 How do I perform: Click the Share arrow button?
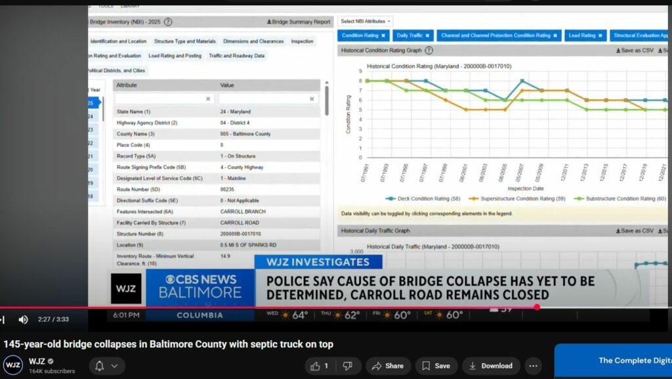click(x=387, y=366)
